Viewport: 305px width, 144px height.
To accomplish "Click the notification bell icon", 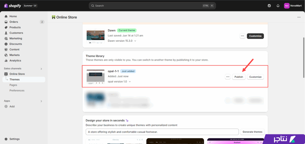I will [x=278, y=6].
